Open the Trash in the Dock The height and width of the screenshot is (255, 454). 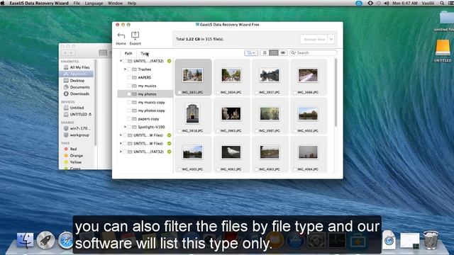[431, 240]
